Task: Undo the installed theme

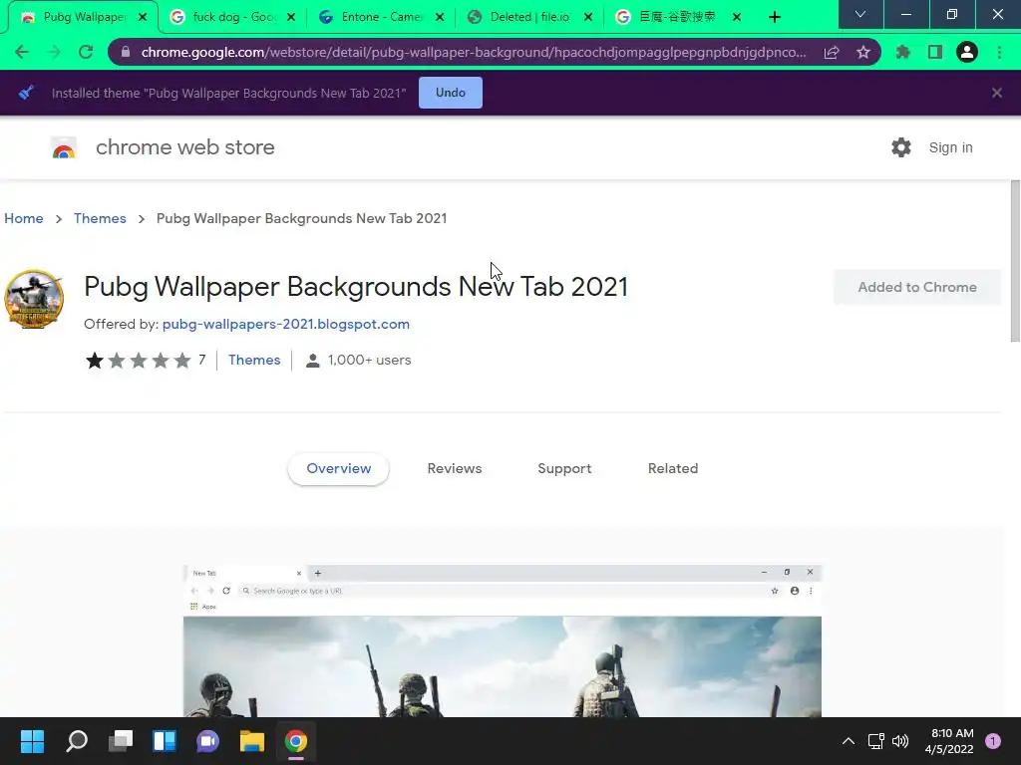Action: click(x=450, y=93)
